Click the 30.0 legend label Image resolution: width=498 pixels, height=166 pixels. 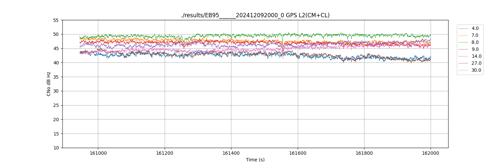(476, 70)
